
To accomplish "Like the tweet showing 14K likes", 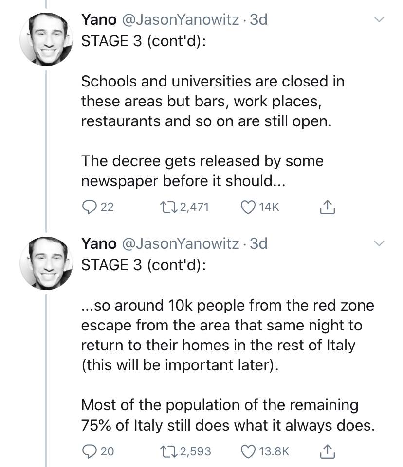I will click(x=248, y=207).
